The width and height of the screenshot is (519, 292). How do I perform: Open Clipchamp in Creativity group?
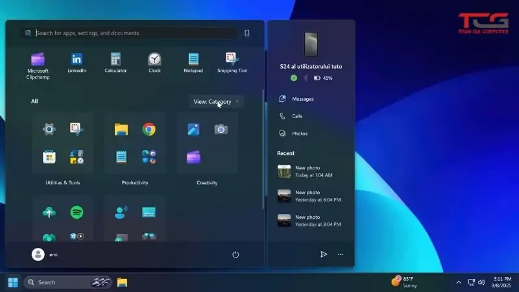coord(193,157)
